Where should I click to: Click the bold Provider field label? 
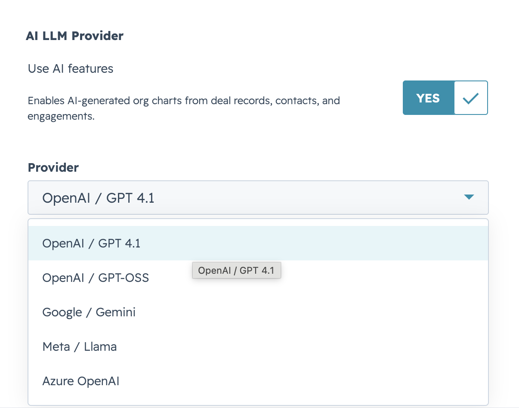[x=53, y=167]
